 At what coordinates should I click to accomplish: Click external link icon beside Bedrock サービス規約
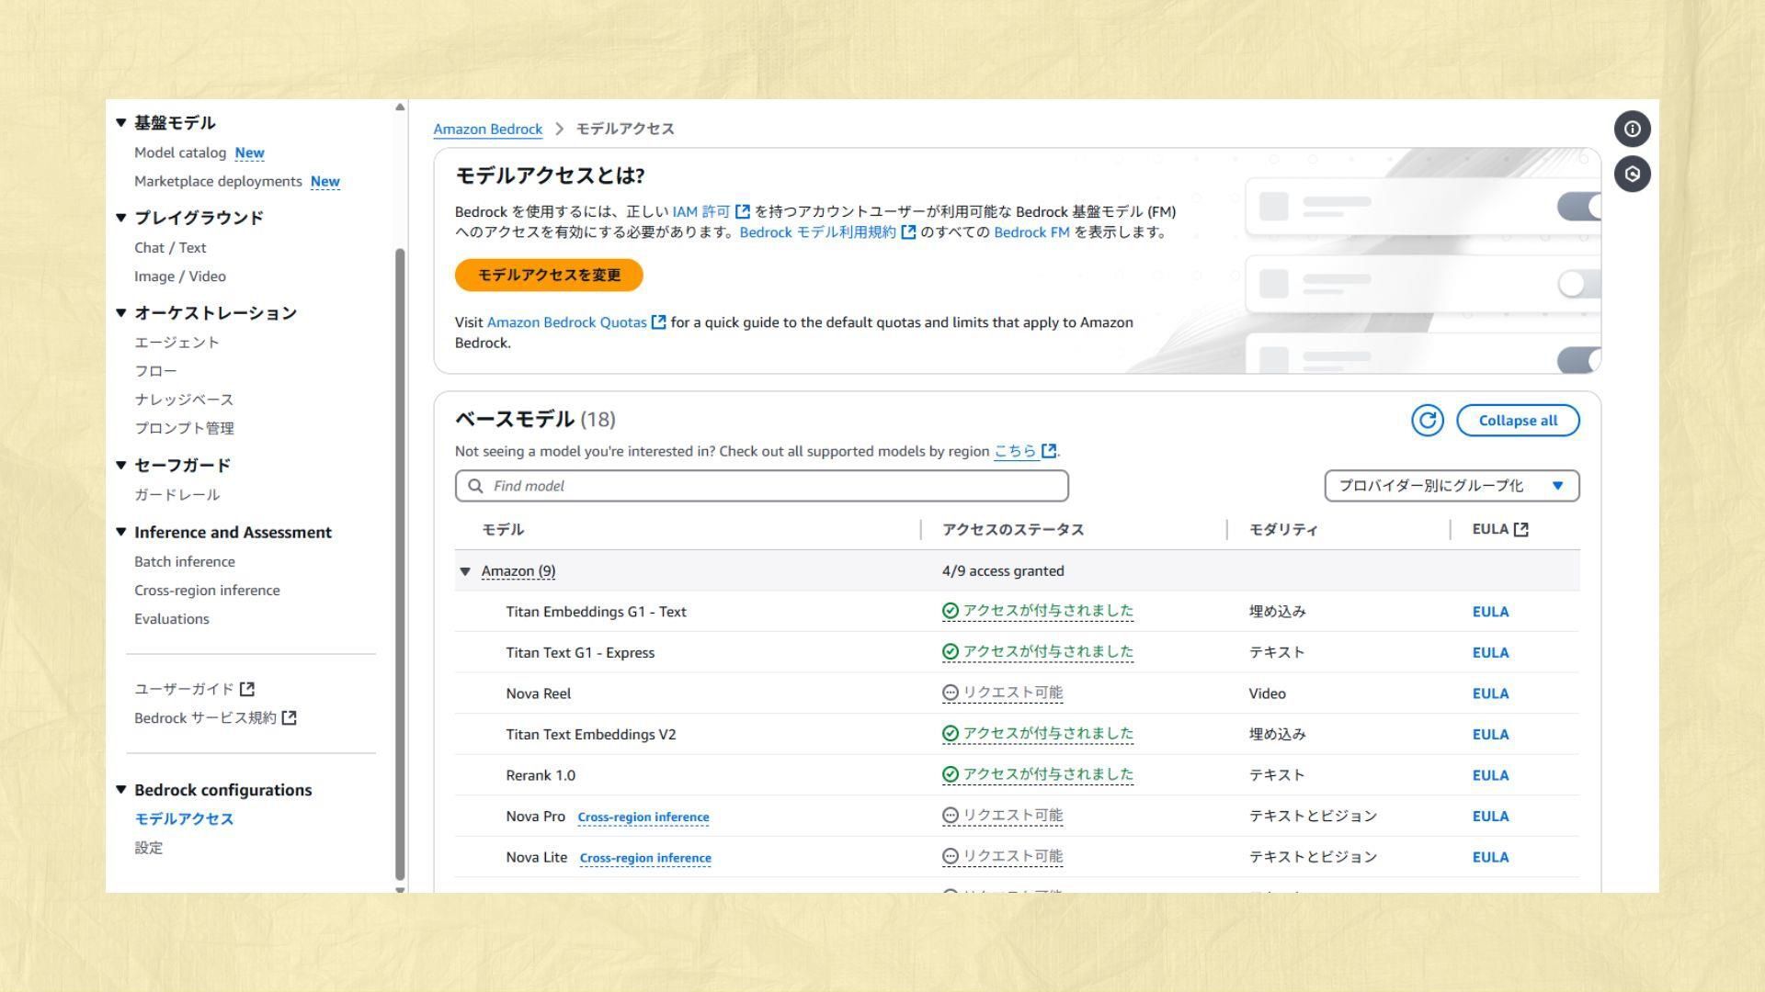pyautogui.click(x=289, y=717)
